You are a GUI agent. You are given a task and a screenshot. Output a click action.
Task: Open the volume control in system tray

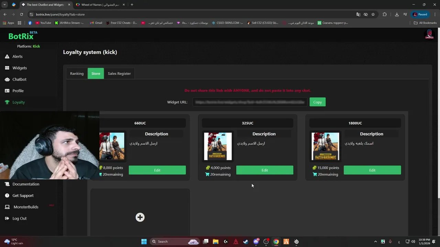point(413,242)
